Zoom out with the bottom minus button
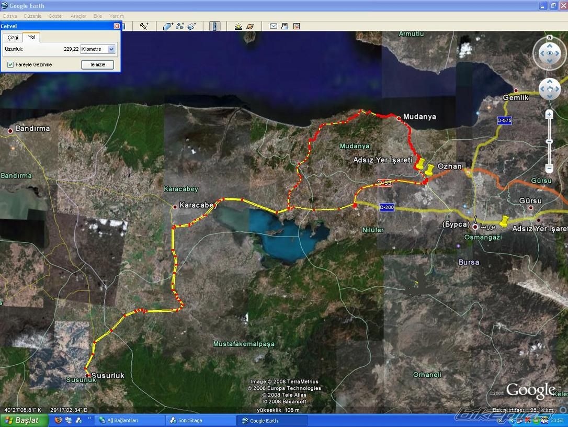 tap(549, 168)
